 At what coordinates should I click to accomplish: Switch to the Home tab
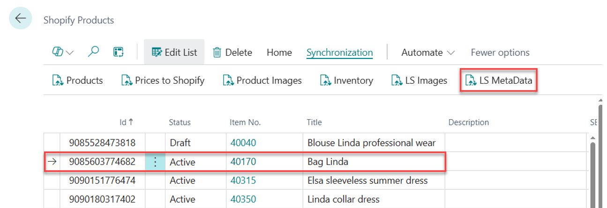279,52
